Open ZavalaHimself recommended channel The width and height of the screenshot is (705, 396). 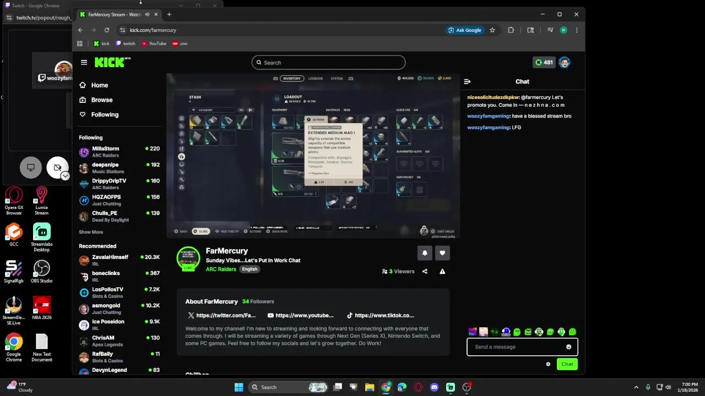coord(119,260)
